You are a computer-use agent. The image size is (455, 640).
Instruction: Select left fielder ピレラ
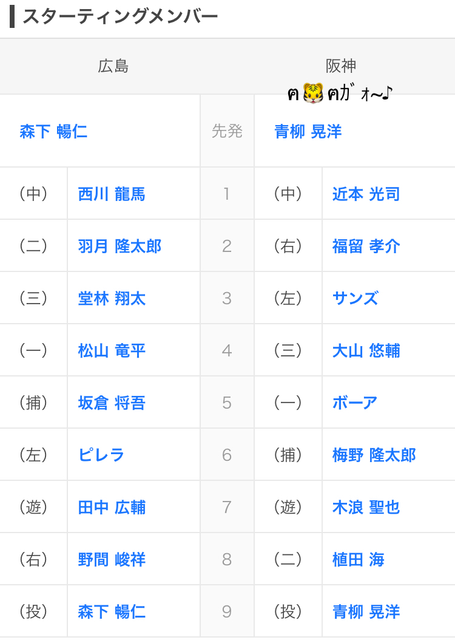point(101,455)
